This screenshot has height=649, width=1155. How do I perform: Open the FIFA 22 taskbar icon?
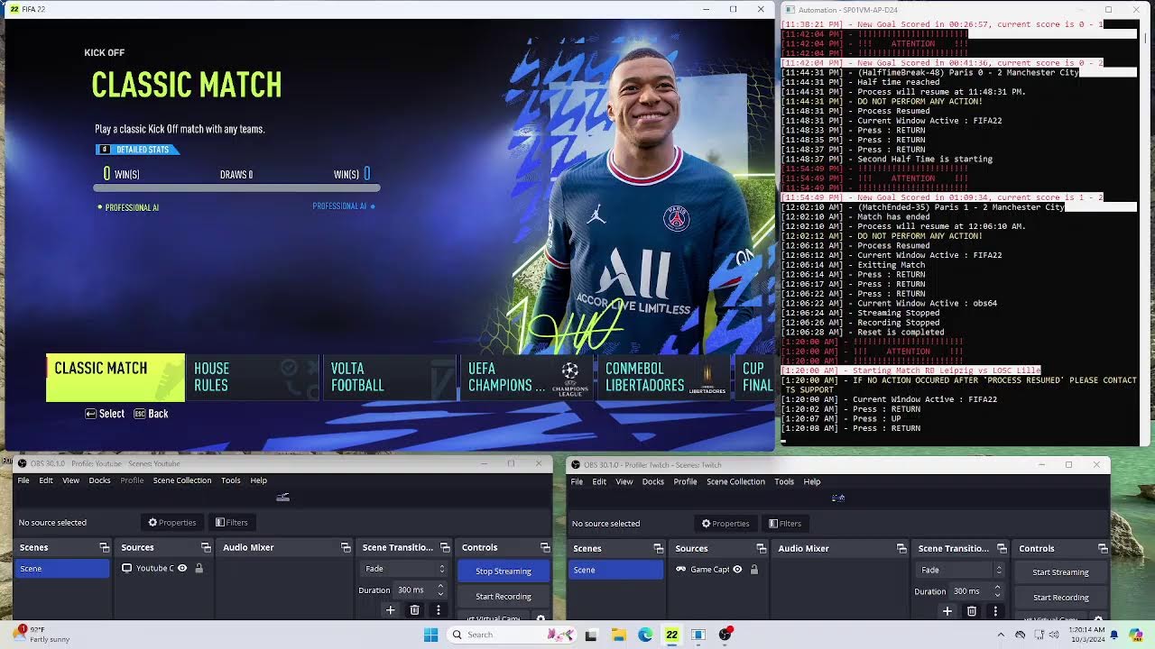671,635
